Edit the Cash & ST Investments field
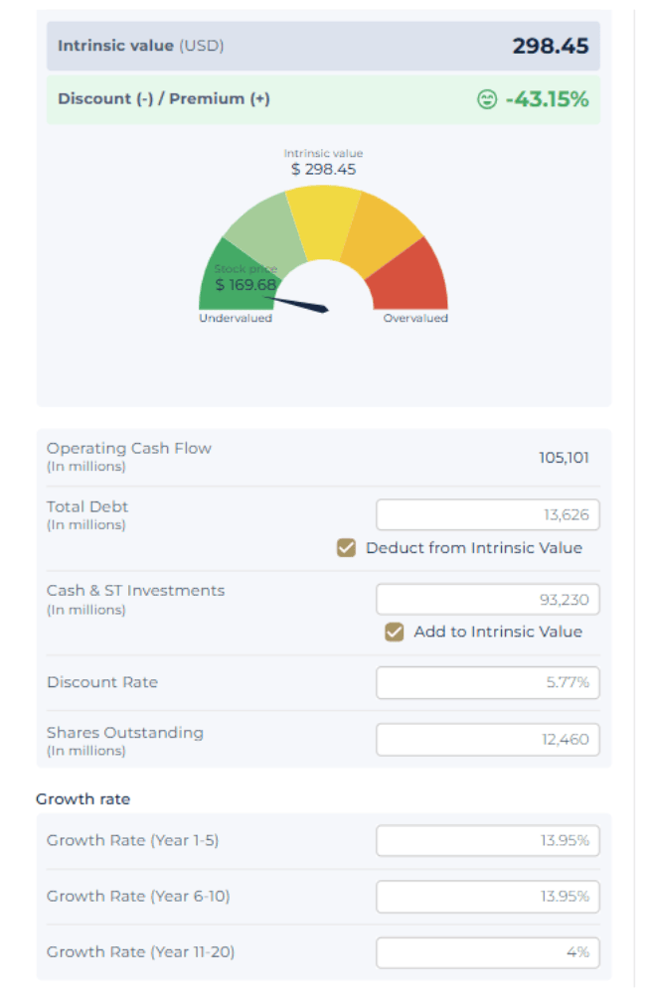The width and height of the screenshot is (650, 997). [x=487, y=599]
